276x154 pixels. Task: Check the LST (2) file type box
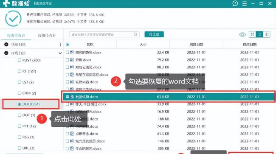[20, 82]
